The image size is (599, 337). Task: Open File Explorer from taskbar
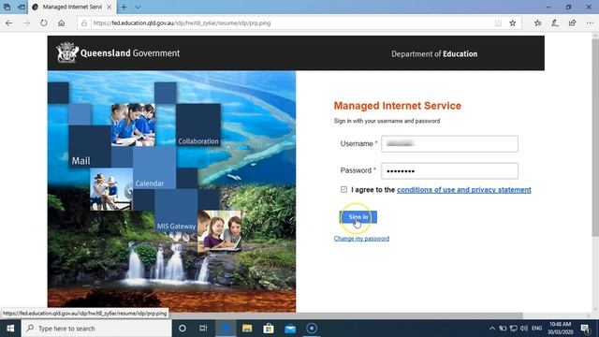coord(247,329)
